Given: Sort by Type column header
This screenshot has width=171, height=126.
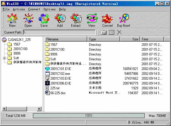Looking at the screenshot, I should pyautogui.click(x=103, y=39).
